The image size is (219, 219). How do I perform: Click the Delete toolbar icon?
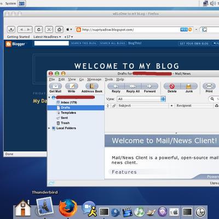tap(172, 86)
